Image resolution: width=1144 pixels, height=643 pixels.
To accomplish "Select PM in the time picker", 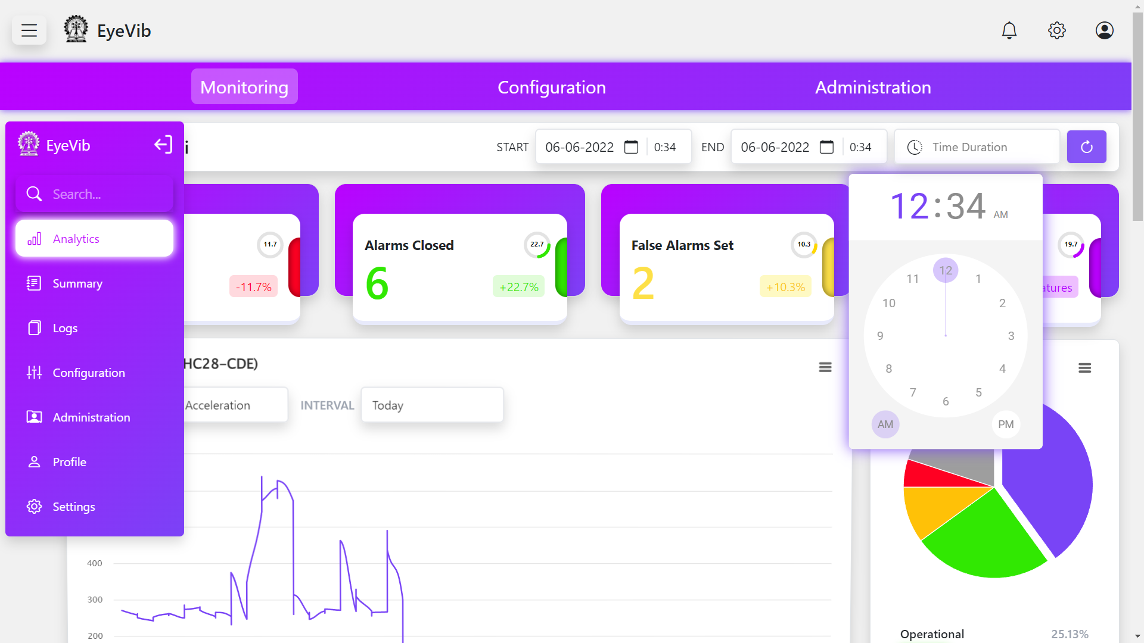I will tap(1006, 424).
